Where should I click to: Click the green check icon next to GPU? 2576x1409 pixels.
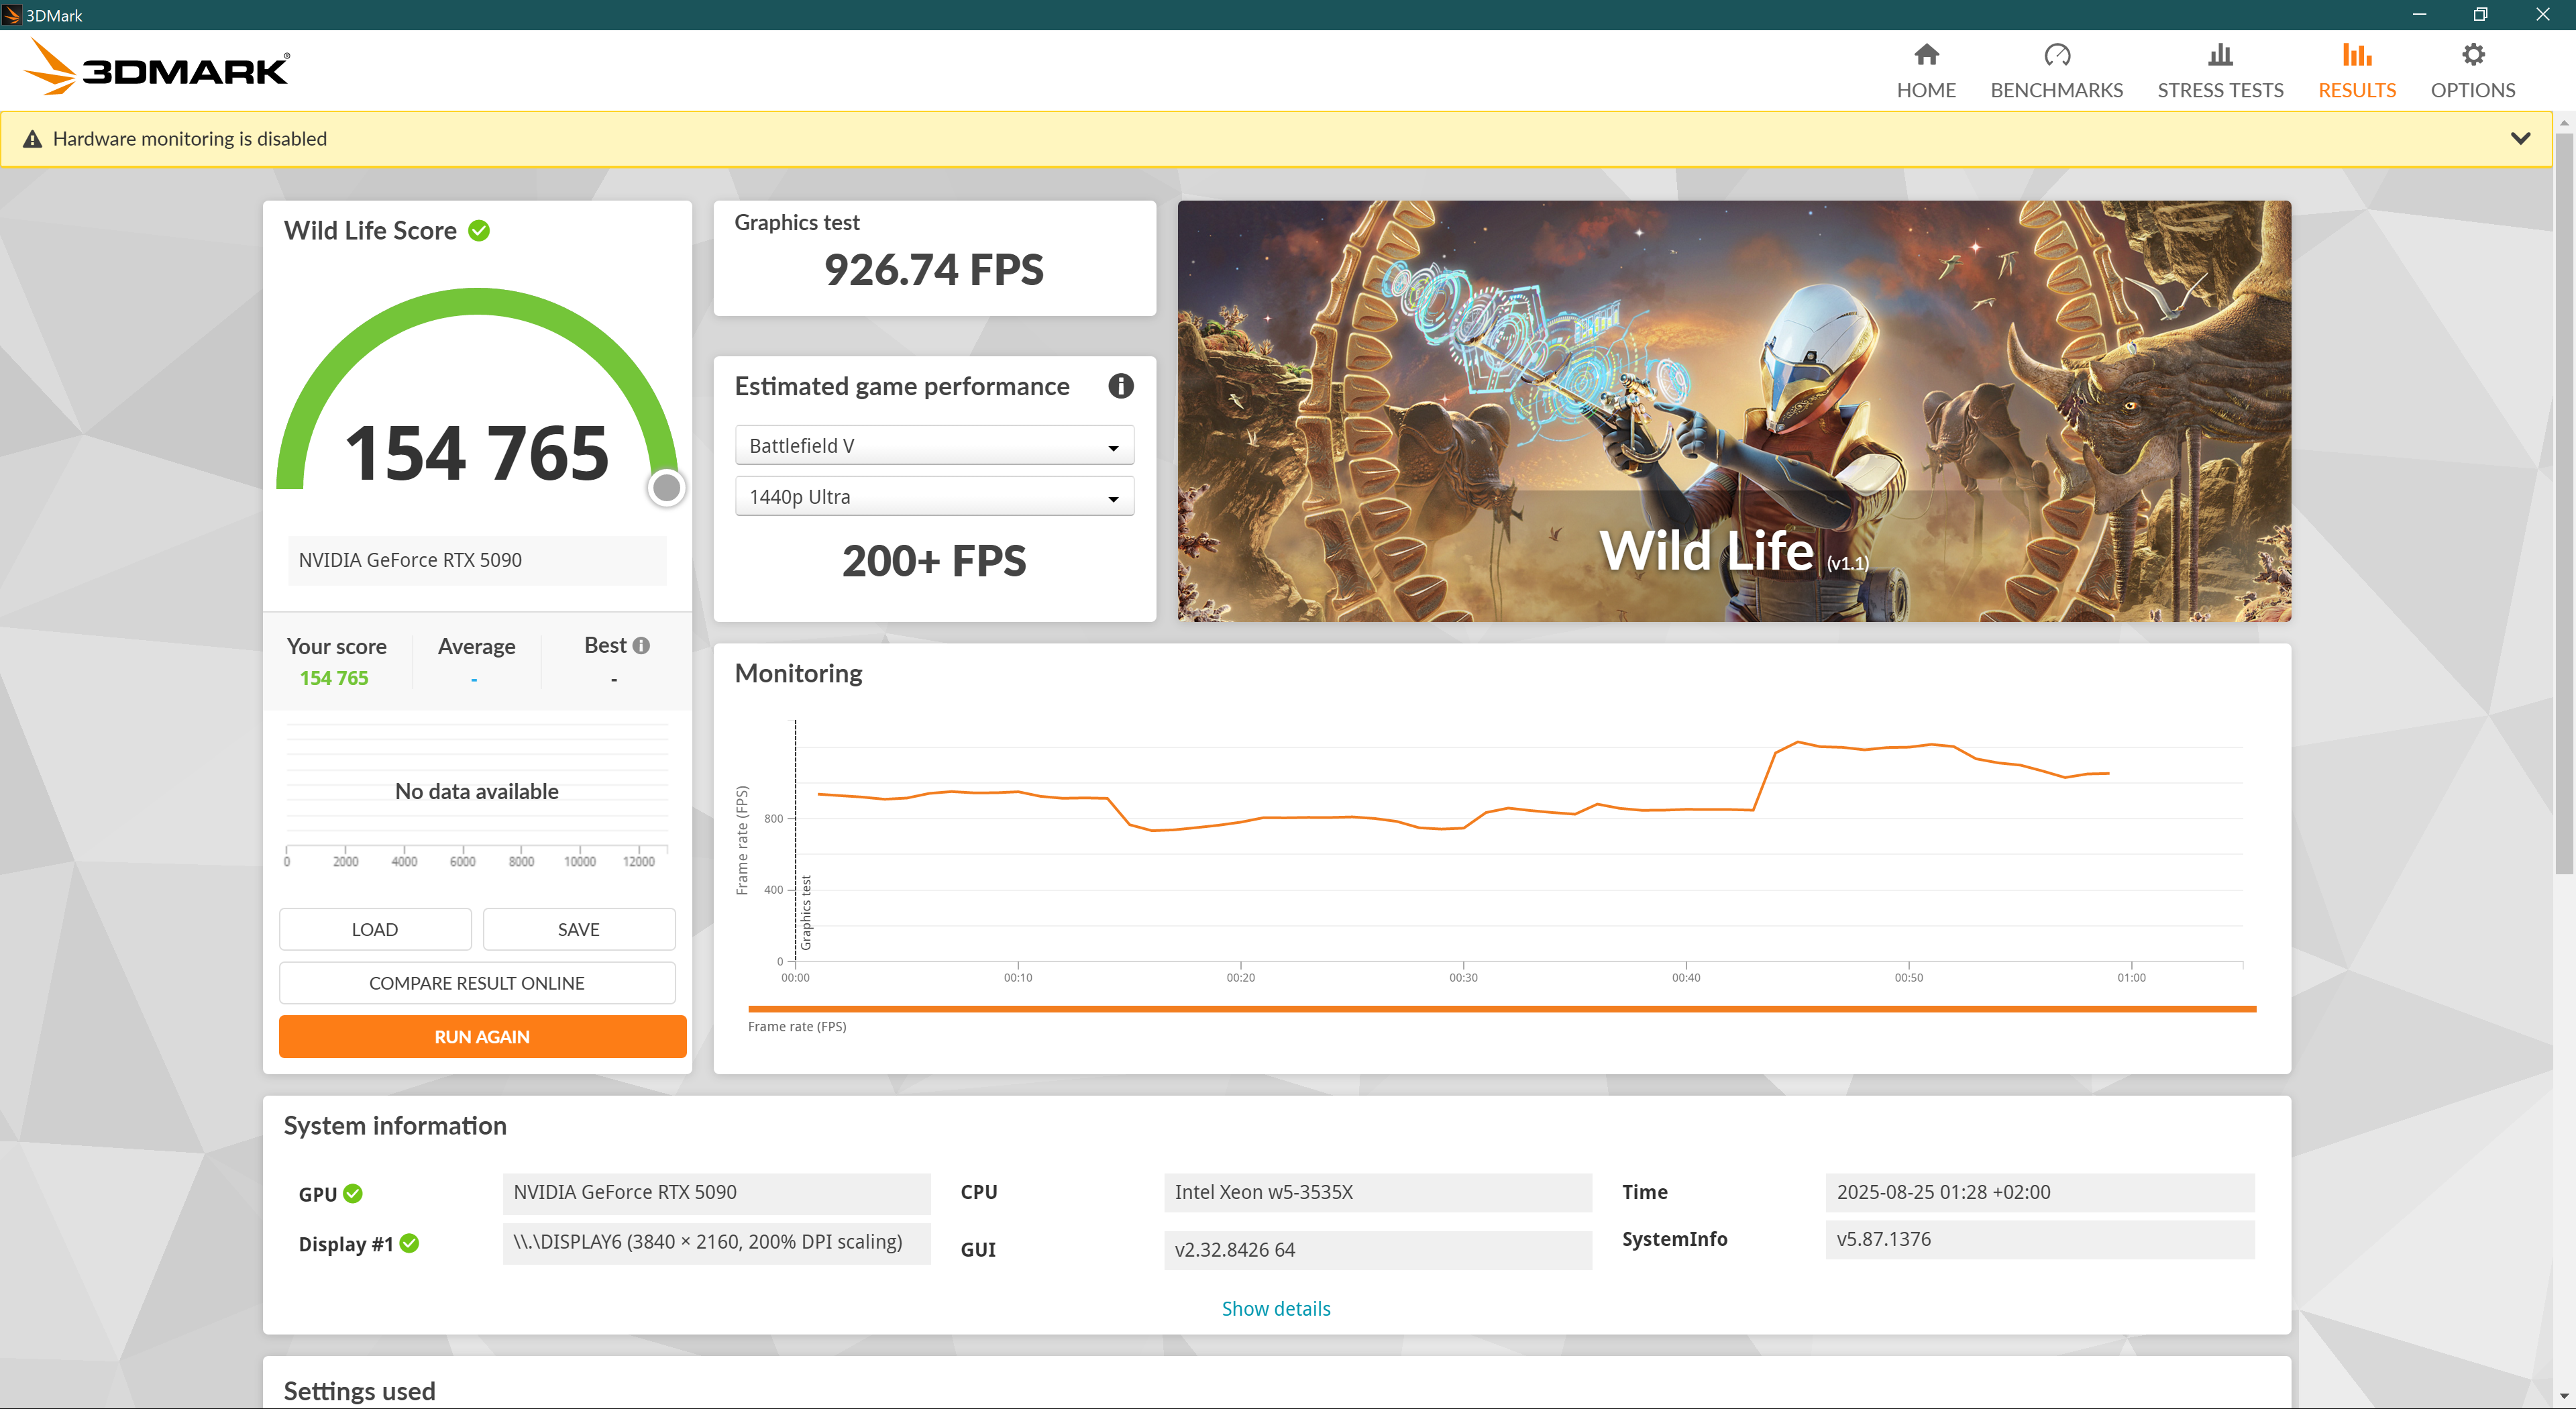tap(353, 1193)
